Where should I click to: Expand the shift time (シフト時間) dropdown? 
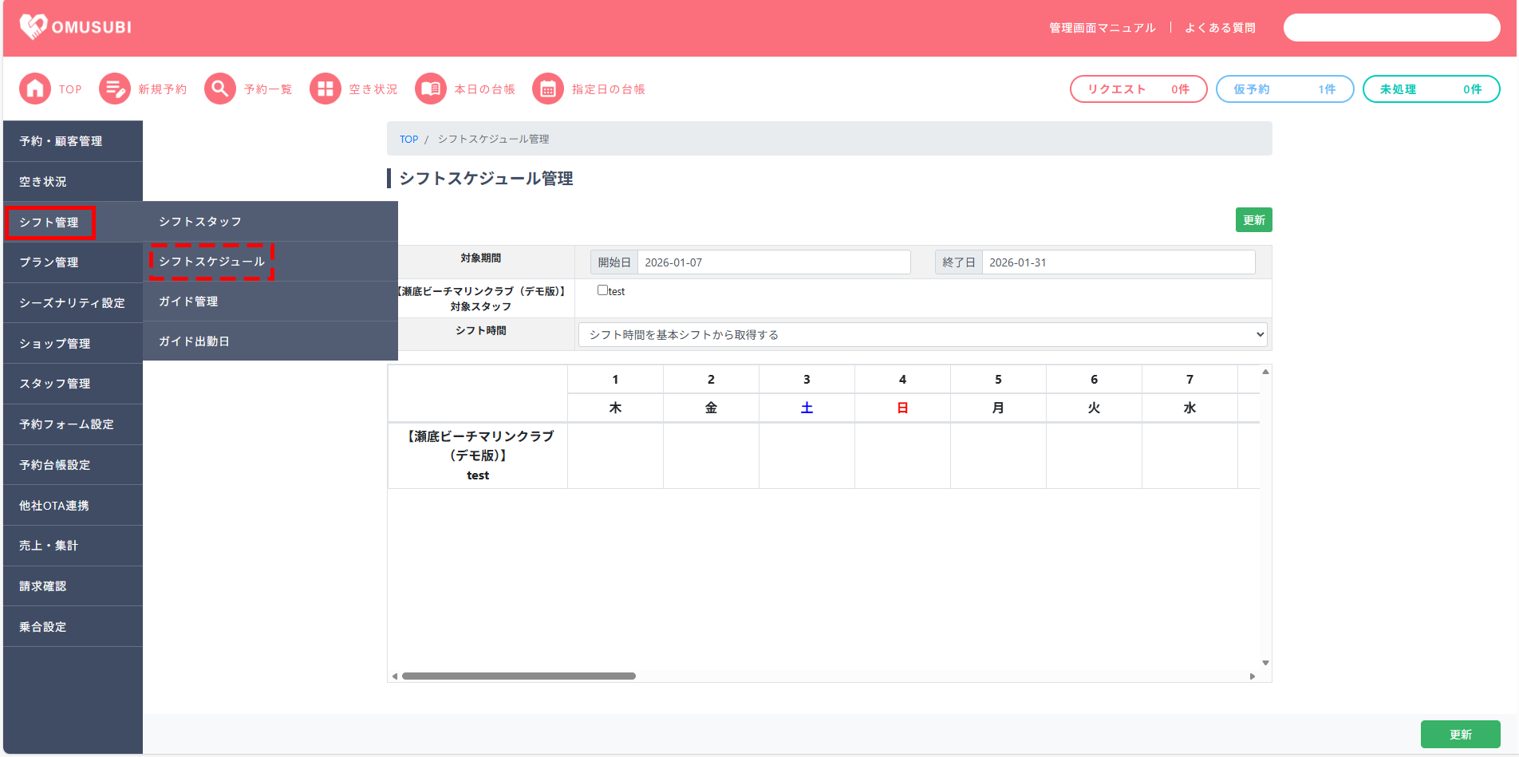point(923,334)
